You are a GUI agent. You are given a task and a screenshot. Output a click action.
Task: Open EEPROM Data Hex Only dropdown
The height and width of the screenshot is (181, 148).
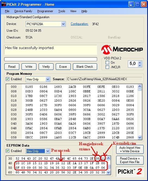(48, 151)
